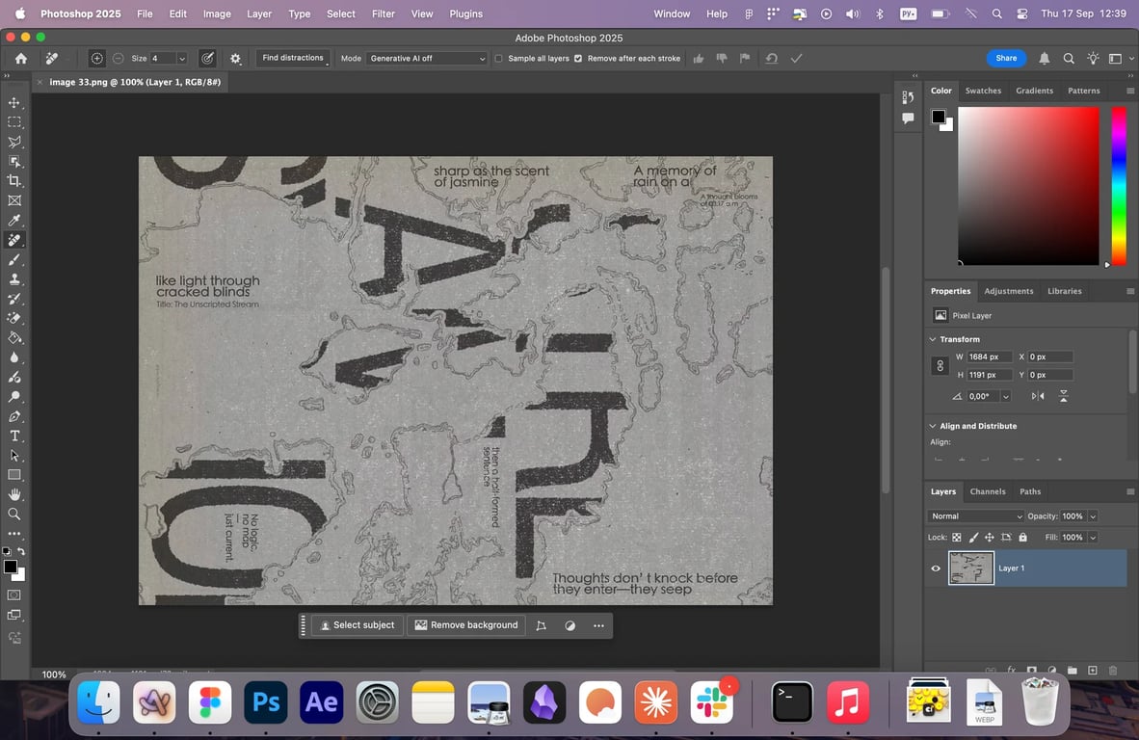Open Search icon next to Share
The height and width of the screenshot is (740, 1139).
1069,59
